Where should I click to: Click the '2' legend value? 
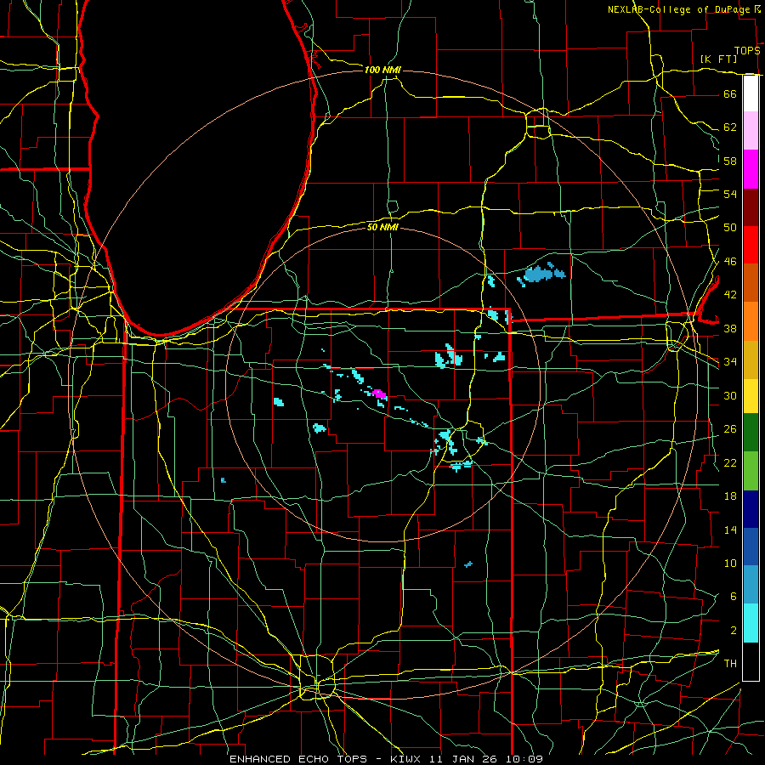click(x=734, y=631)
